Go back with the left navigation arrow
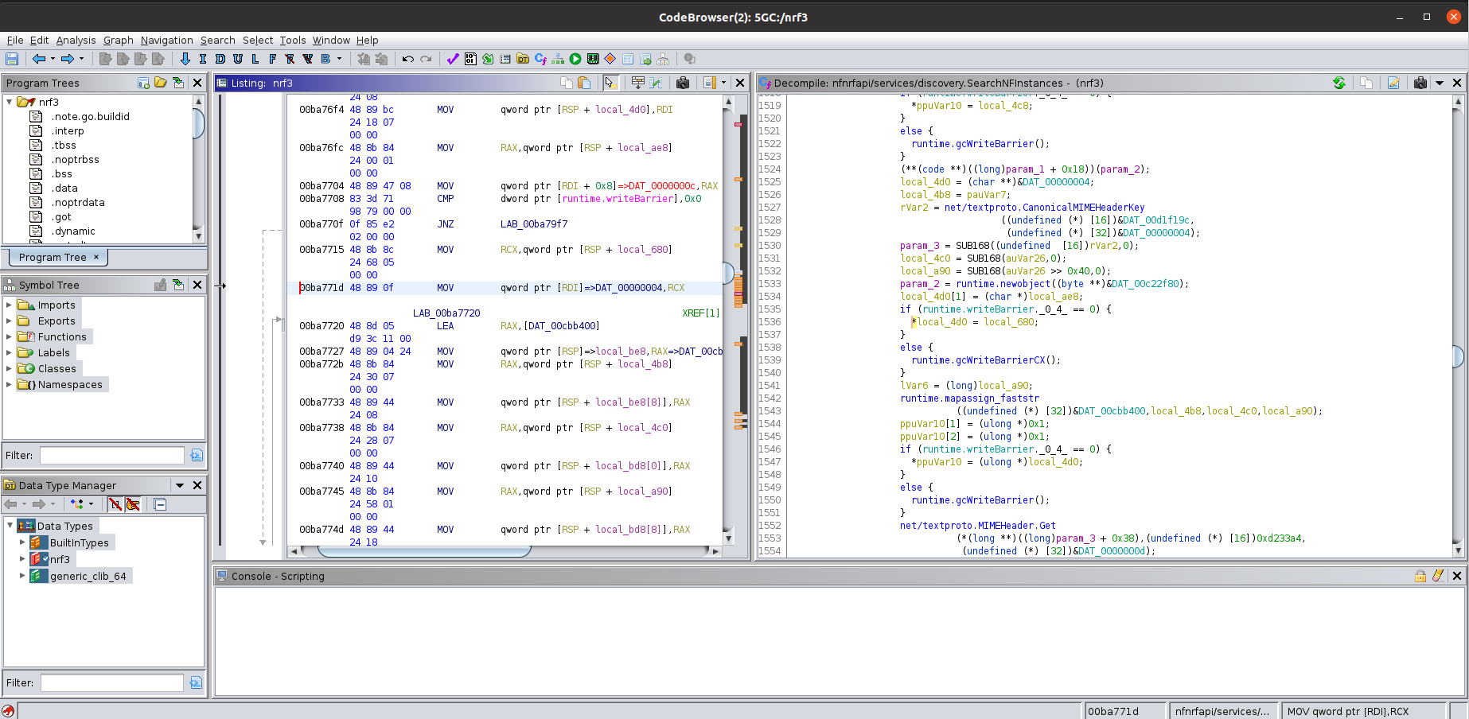Image resolution: width=1469 pixels, height=719 pixels. 39,59
